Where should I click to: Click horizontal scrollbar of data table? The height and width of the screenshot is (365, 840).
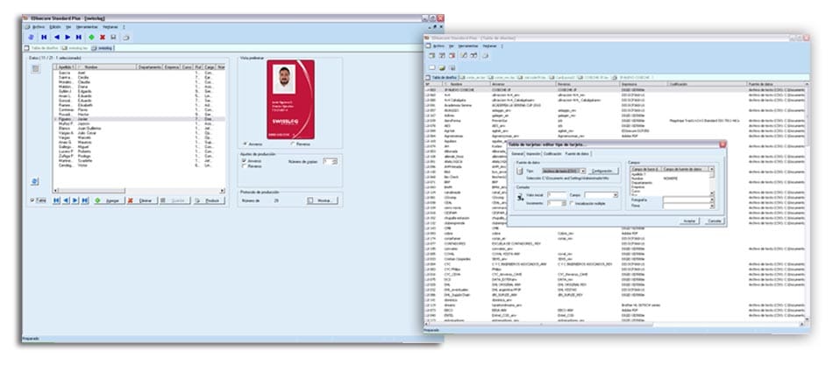click(139, 190)
